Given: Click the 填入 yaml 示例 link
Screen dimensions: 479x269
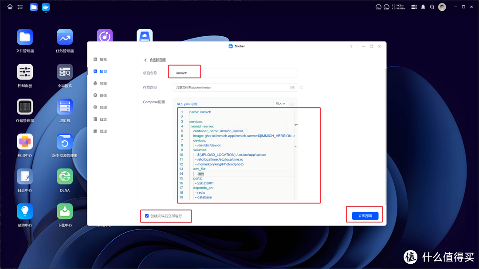Looking at the screenshot, I should [187, 104].
